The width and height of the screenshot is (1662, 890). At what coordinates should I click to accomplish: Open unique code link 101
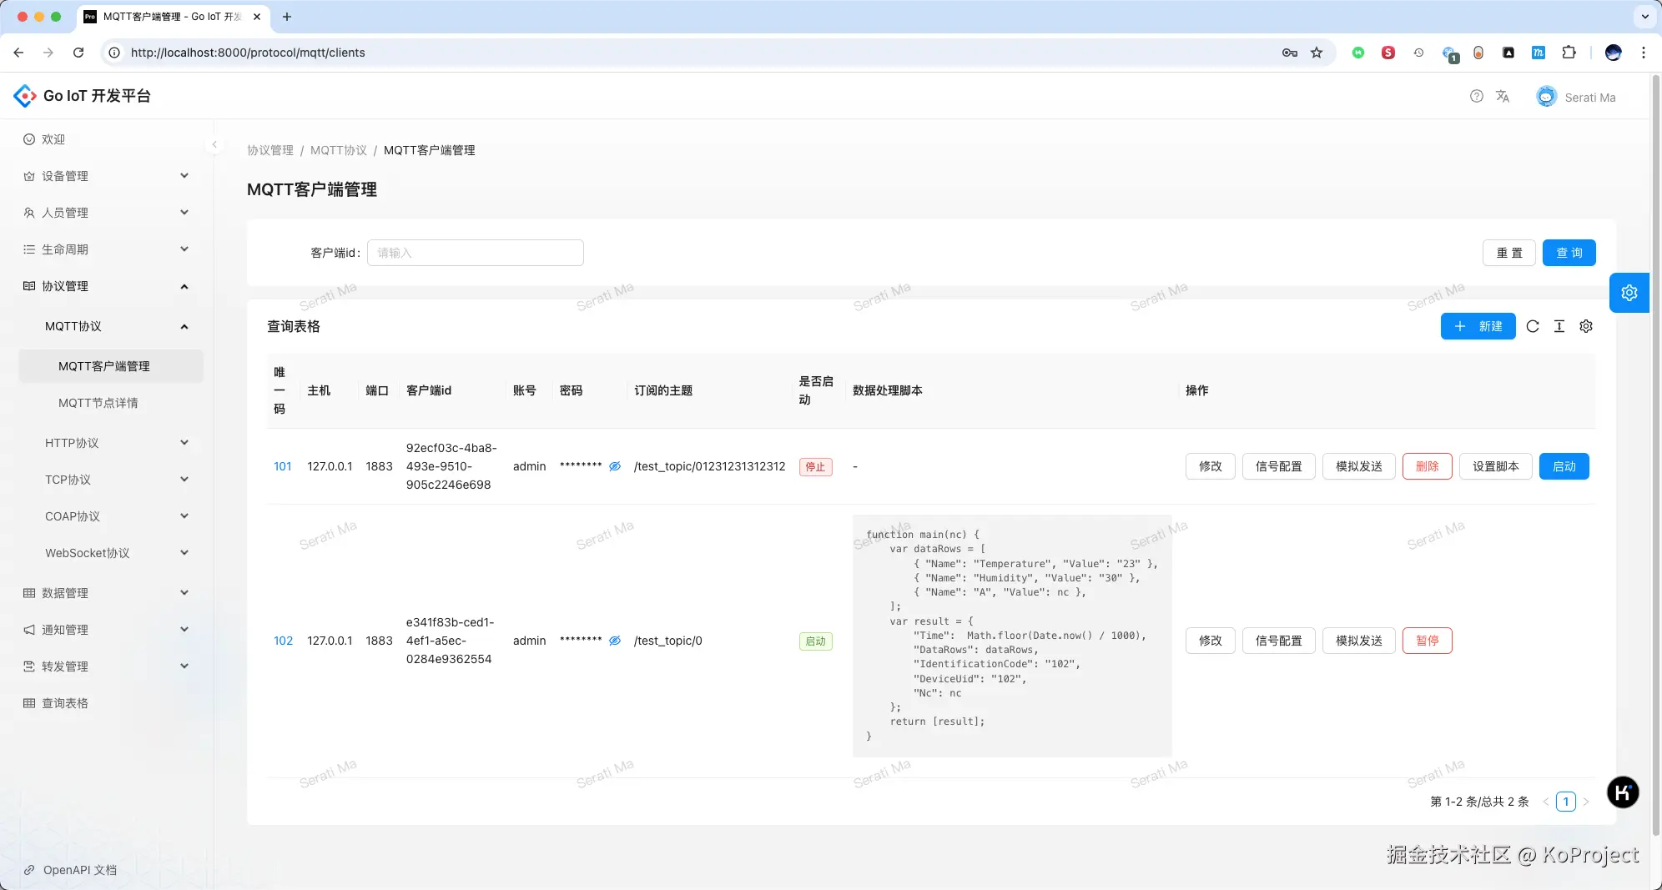pos(283,466)
